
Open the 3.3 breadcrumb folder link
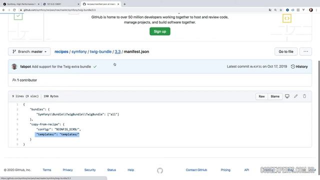[x=117, y=51]
